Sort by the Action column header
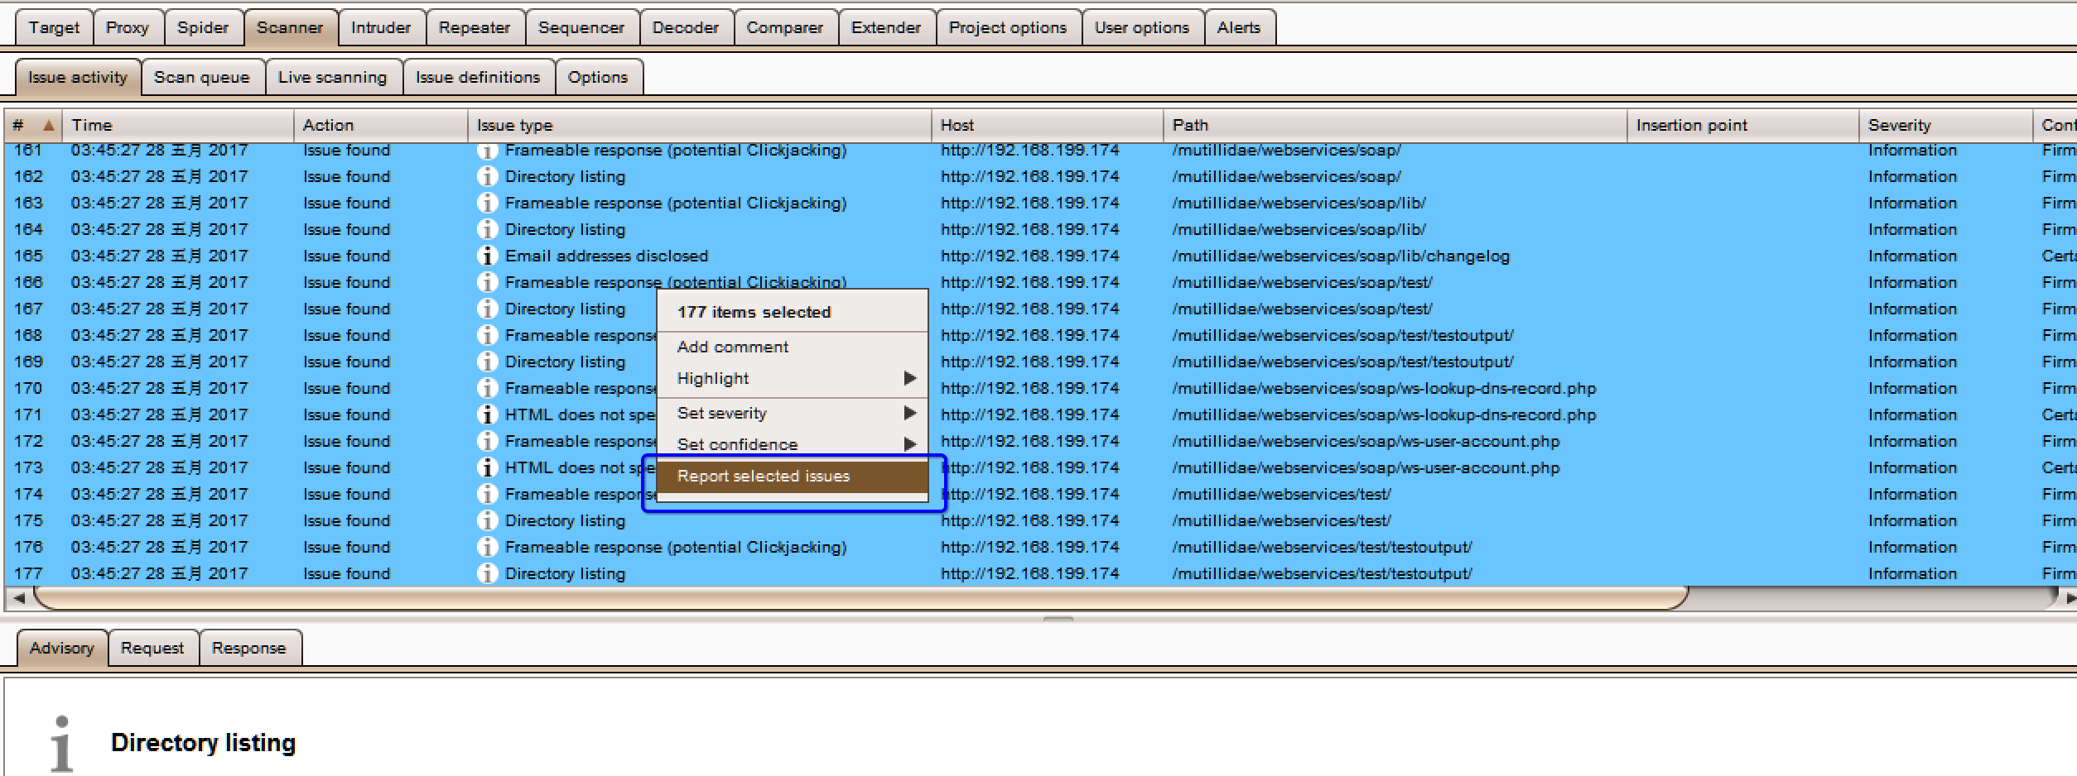Viewport: 2077px width, 776px height. pyautogui.click(x=381, y=125)
